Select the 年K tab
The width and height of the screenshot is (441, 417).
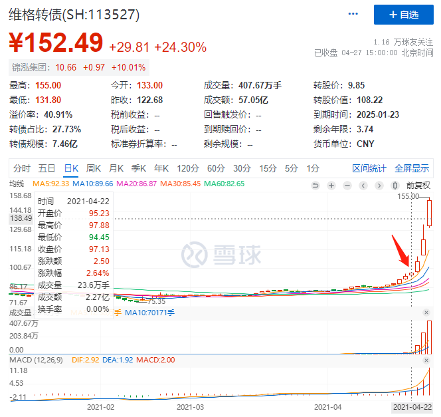(161, 168)
